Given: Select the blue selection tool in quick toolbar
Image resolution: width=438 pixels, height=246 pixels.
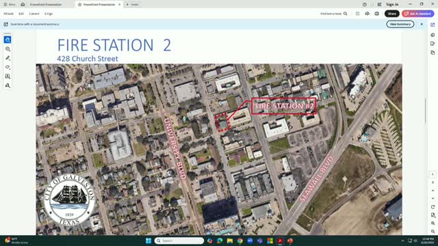Looking at the screenshot, I should [8, 40].
